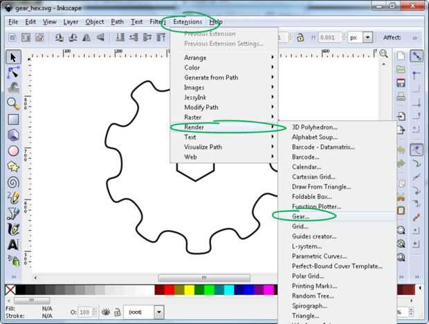Open the View menu
The image size is (429, 324).
click(50, 22)
